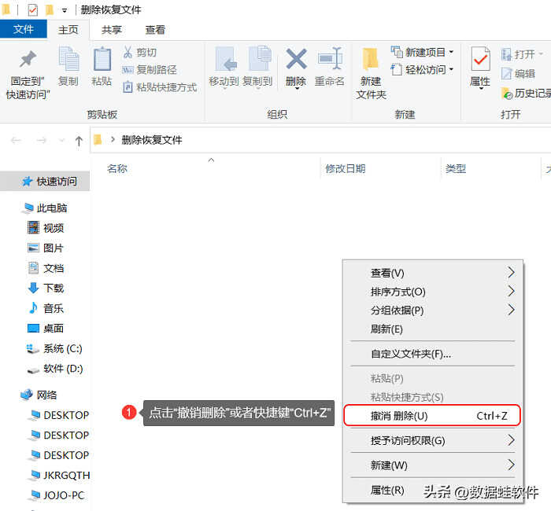Click 删除恢复文件 in the address bar
The image size is (551, 511).
(x=152, y=140)
